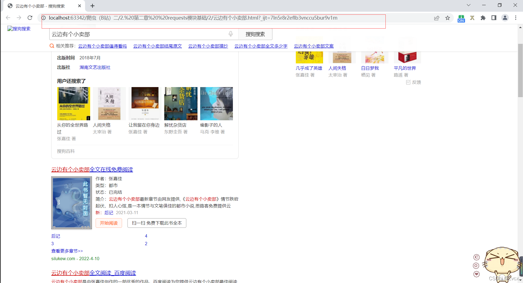Open 白日梦我 in right sidebar
Viewport: 523px width, 283px height.
click(370, 68)
